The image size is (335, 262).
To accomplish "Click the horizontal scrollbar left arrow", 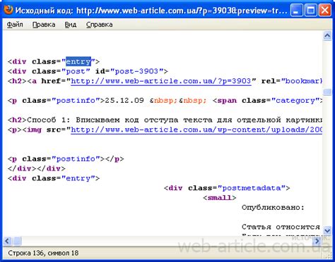I will click(x=7, y=241).
